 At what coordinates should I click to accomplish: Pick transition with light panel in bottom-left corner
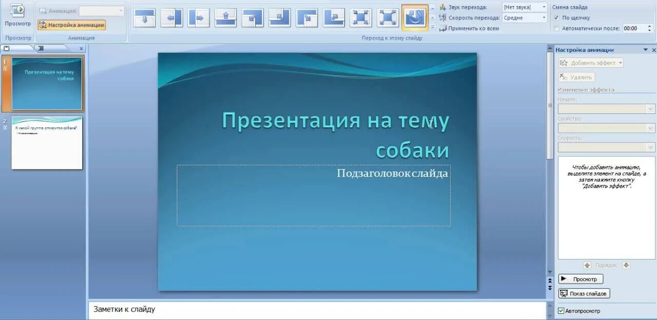click(253, 17)
